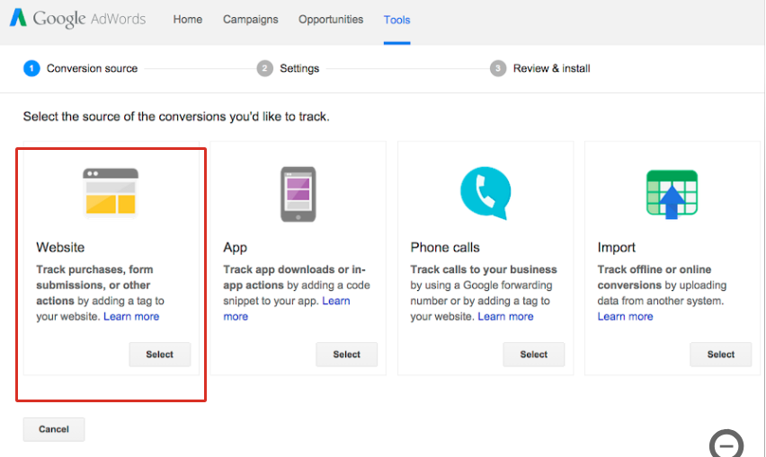Screen dimensions: 766x457
Task: Click the step 2 Settings circle
Action: 264,68
